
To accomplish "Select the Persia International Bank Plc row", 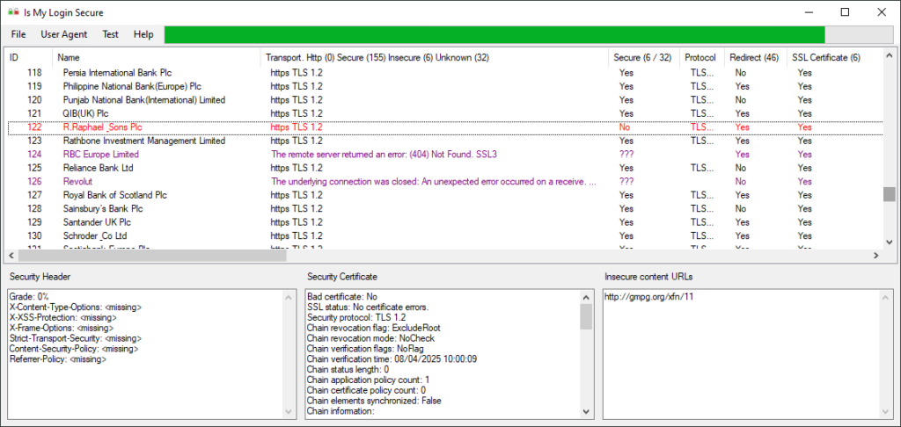I will 445,73.
